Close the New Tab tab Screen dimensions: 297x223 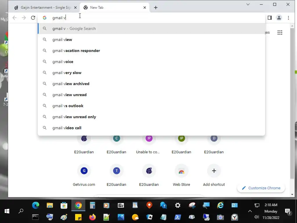click(145, 8)
